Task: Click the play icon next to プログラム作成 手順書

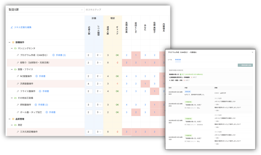Action: (54, 55)
